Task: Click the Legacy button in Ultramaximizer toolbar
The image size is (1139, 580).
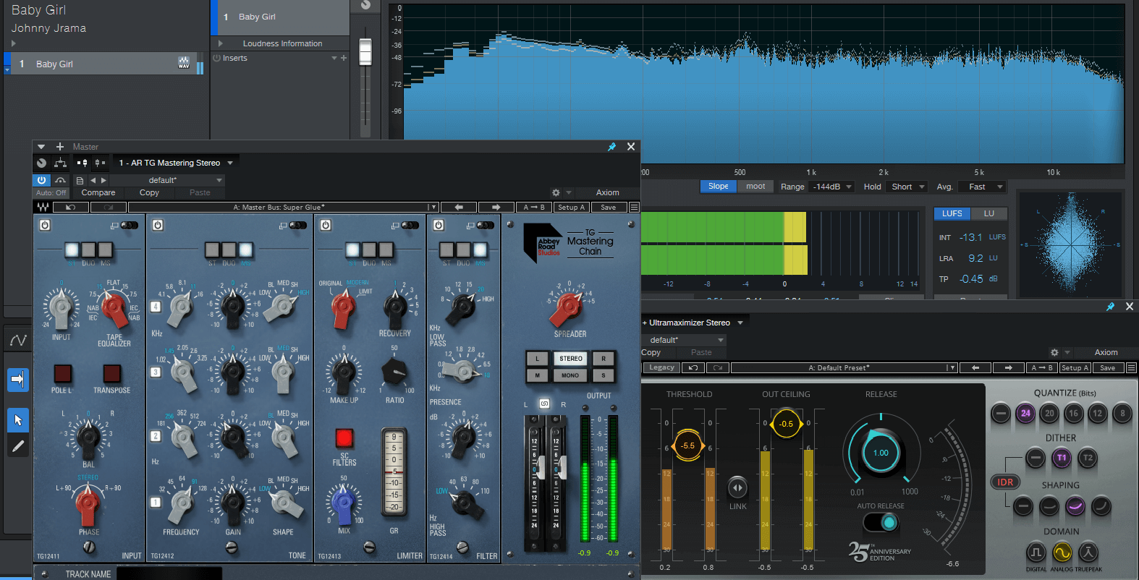Action: point(661,367)
